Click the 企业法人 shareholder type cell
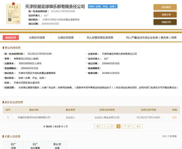 click(x=70, y=118)
